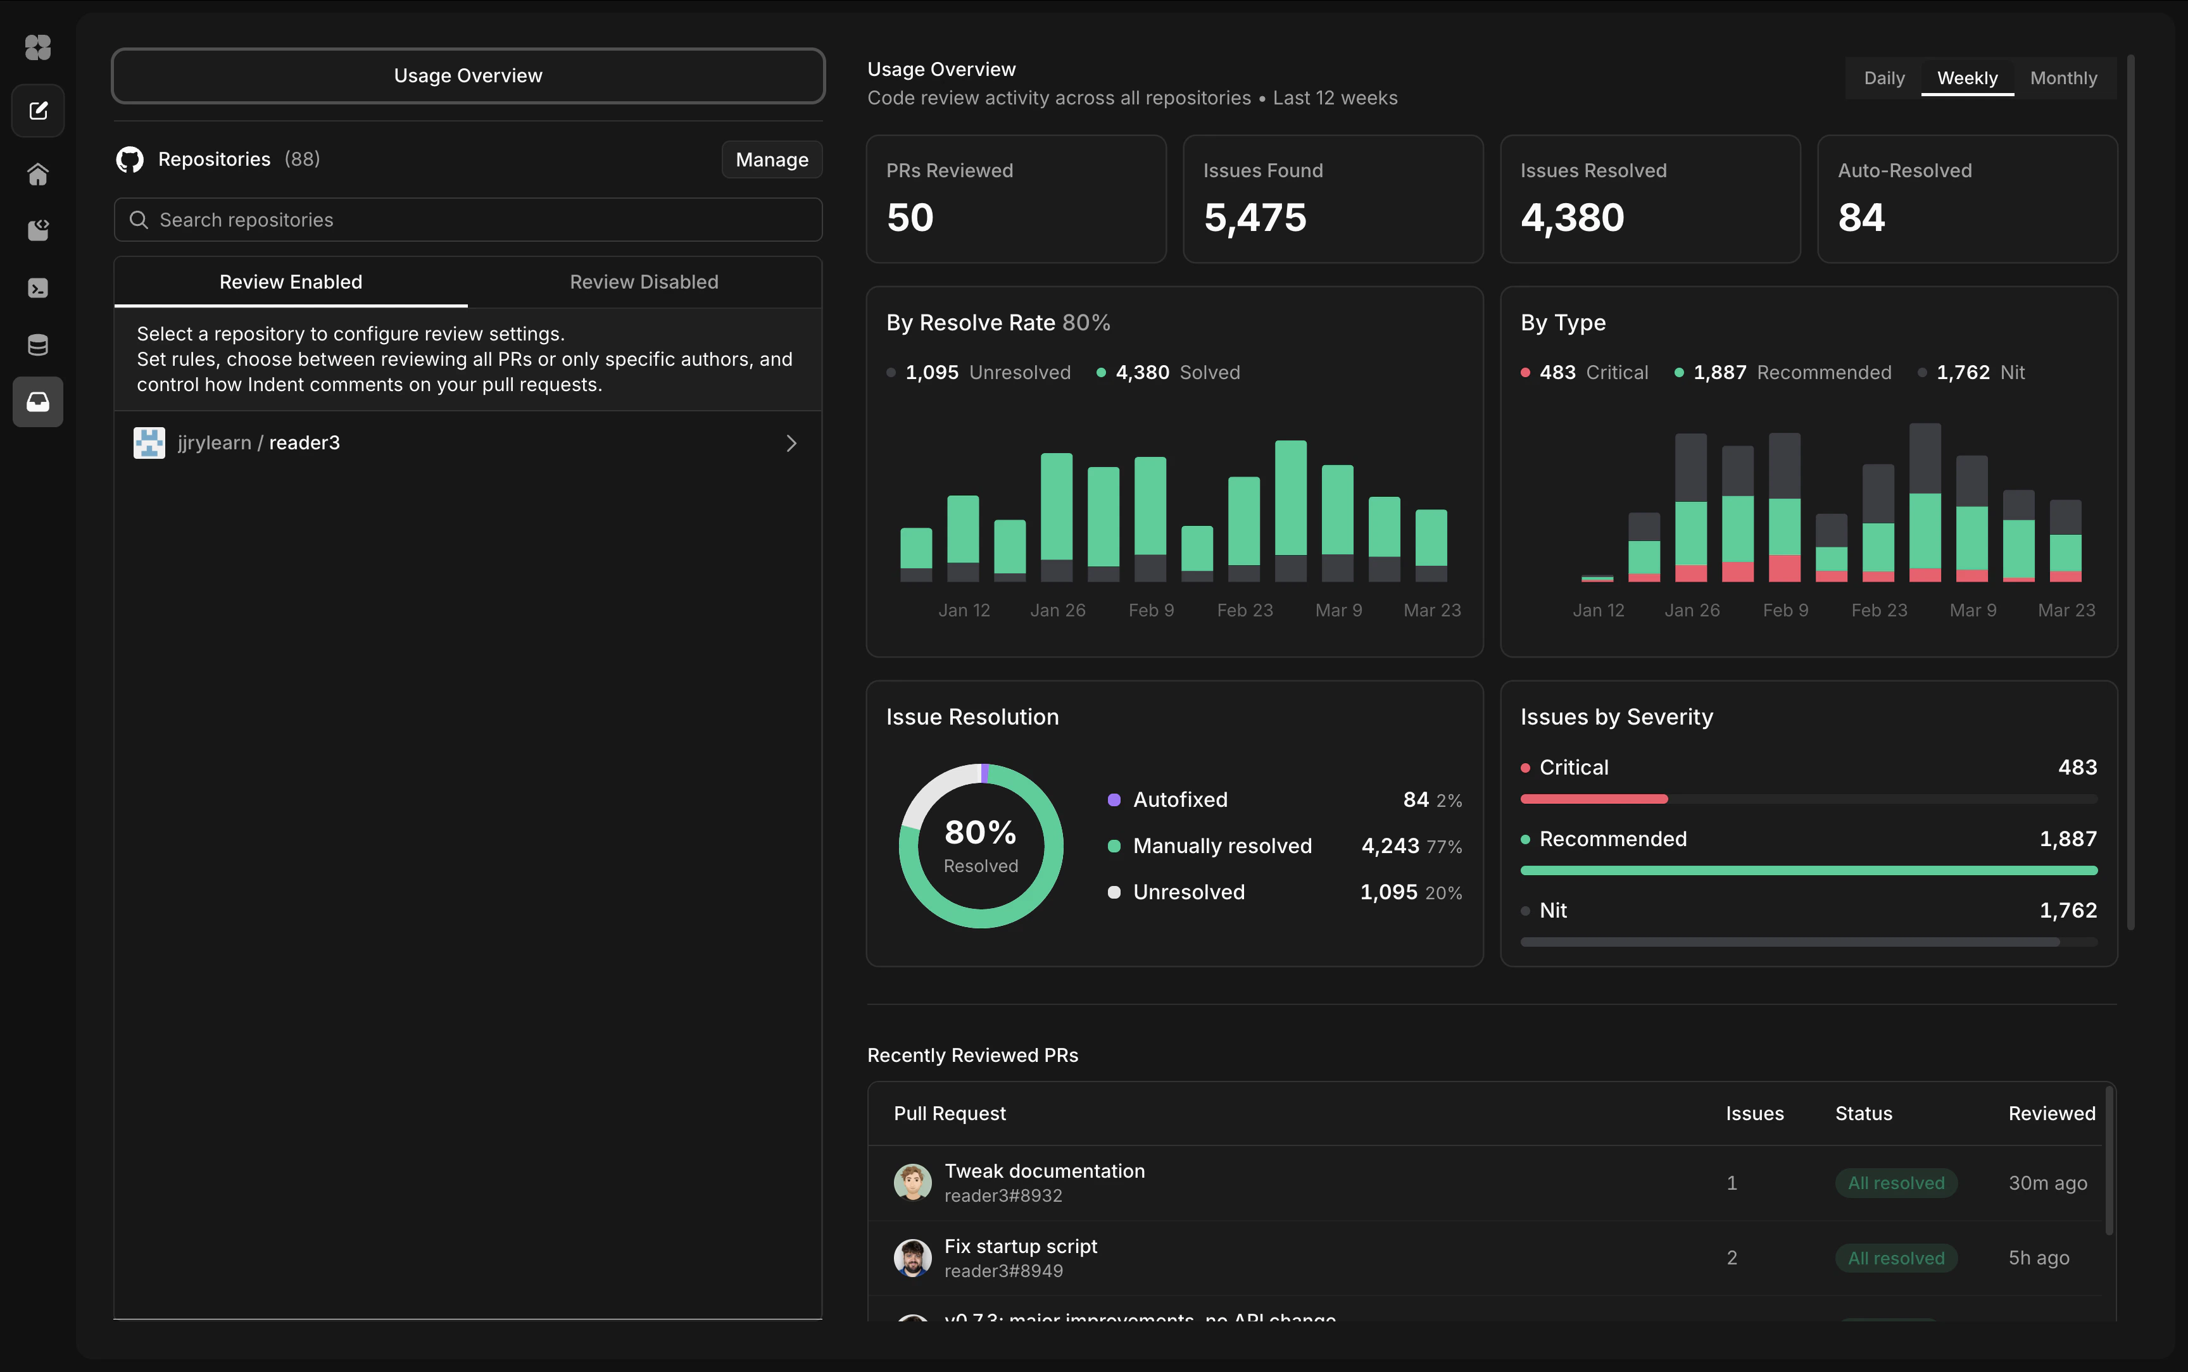Image resolution: width=2188 pixels, height=1372 pixels.
Task: Open the database icon in the sidebar
Action: click(37, 344)
